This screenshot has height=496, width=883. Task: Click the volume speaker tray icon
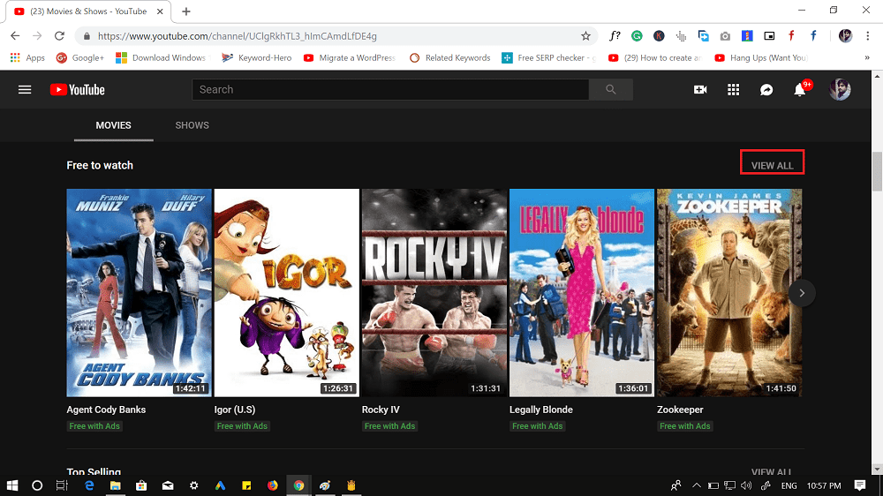pyautogui.click(x=746, y=485)
